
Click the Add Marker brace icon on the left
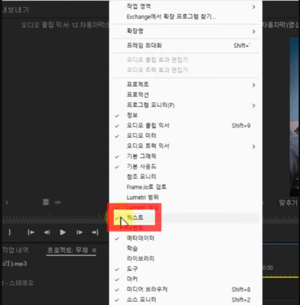click(10, 232)
